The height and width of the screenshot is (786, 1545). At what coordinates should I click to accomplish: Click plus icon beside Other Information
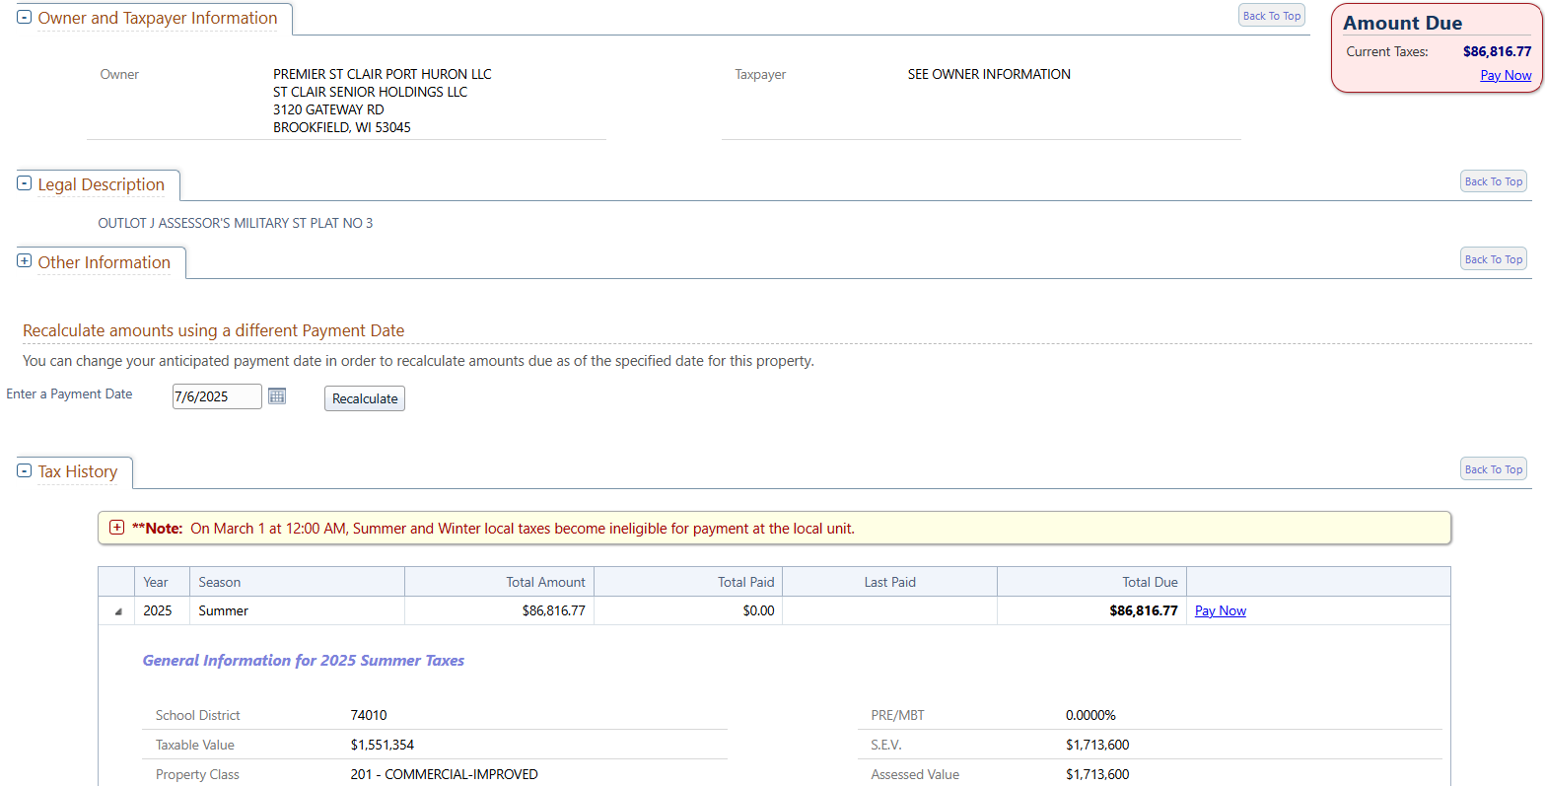[25, 261]
